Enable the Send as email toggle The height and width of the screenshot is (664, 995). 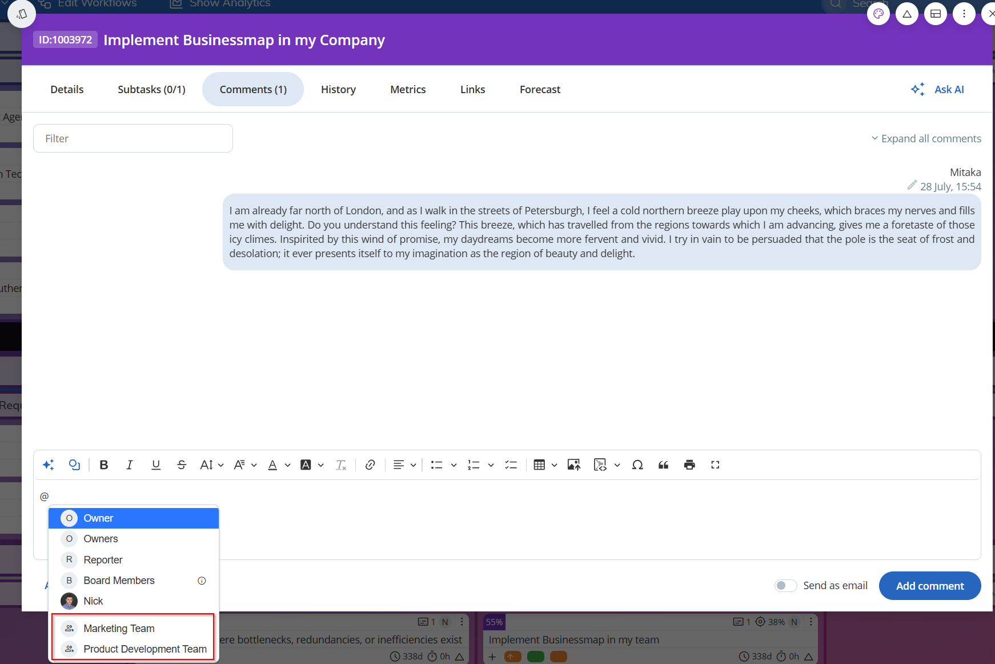pyautogui.click(x=785, y=586)
